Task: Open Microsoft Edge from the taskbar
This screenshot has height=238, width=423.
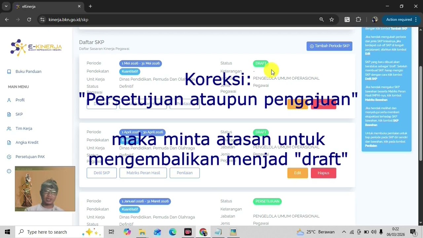Action: point(173,232)
